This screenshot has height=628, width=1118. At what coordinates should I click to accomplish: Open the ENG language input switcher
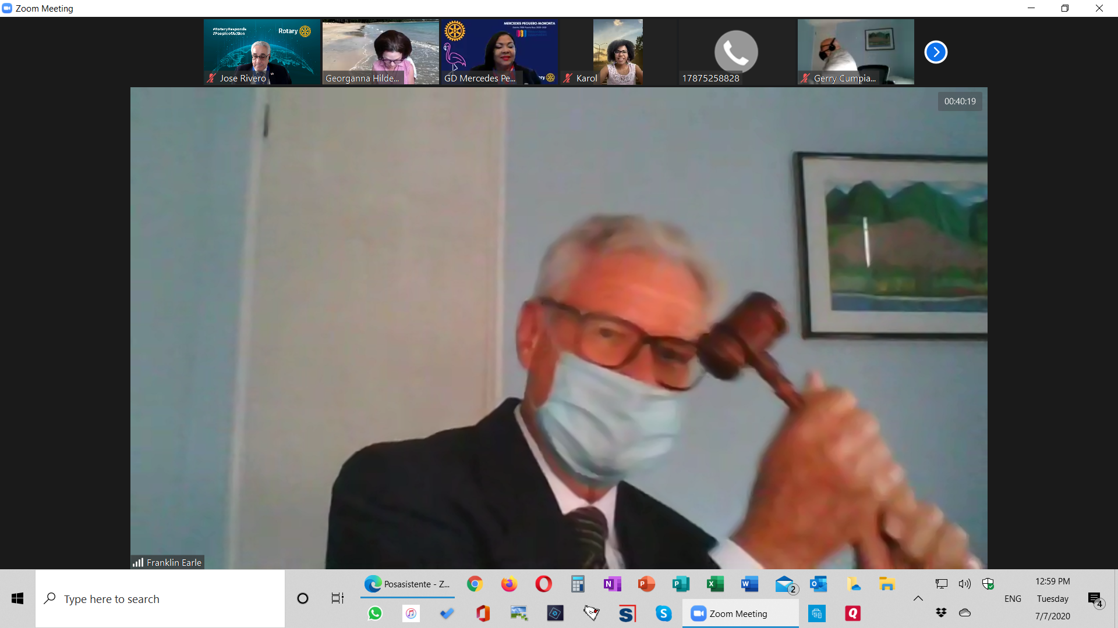[x=1013, y=598]
